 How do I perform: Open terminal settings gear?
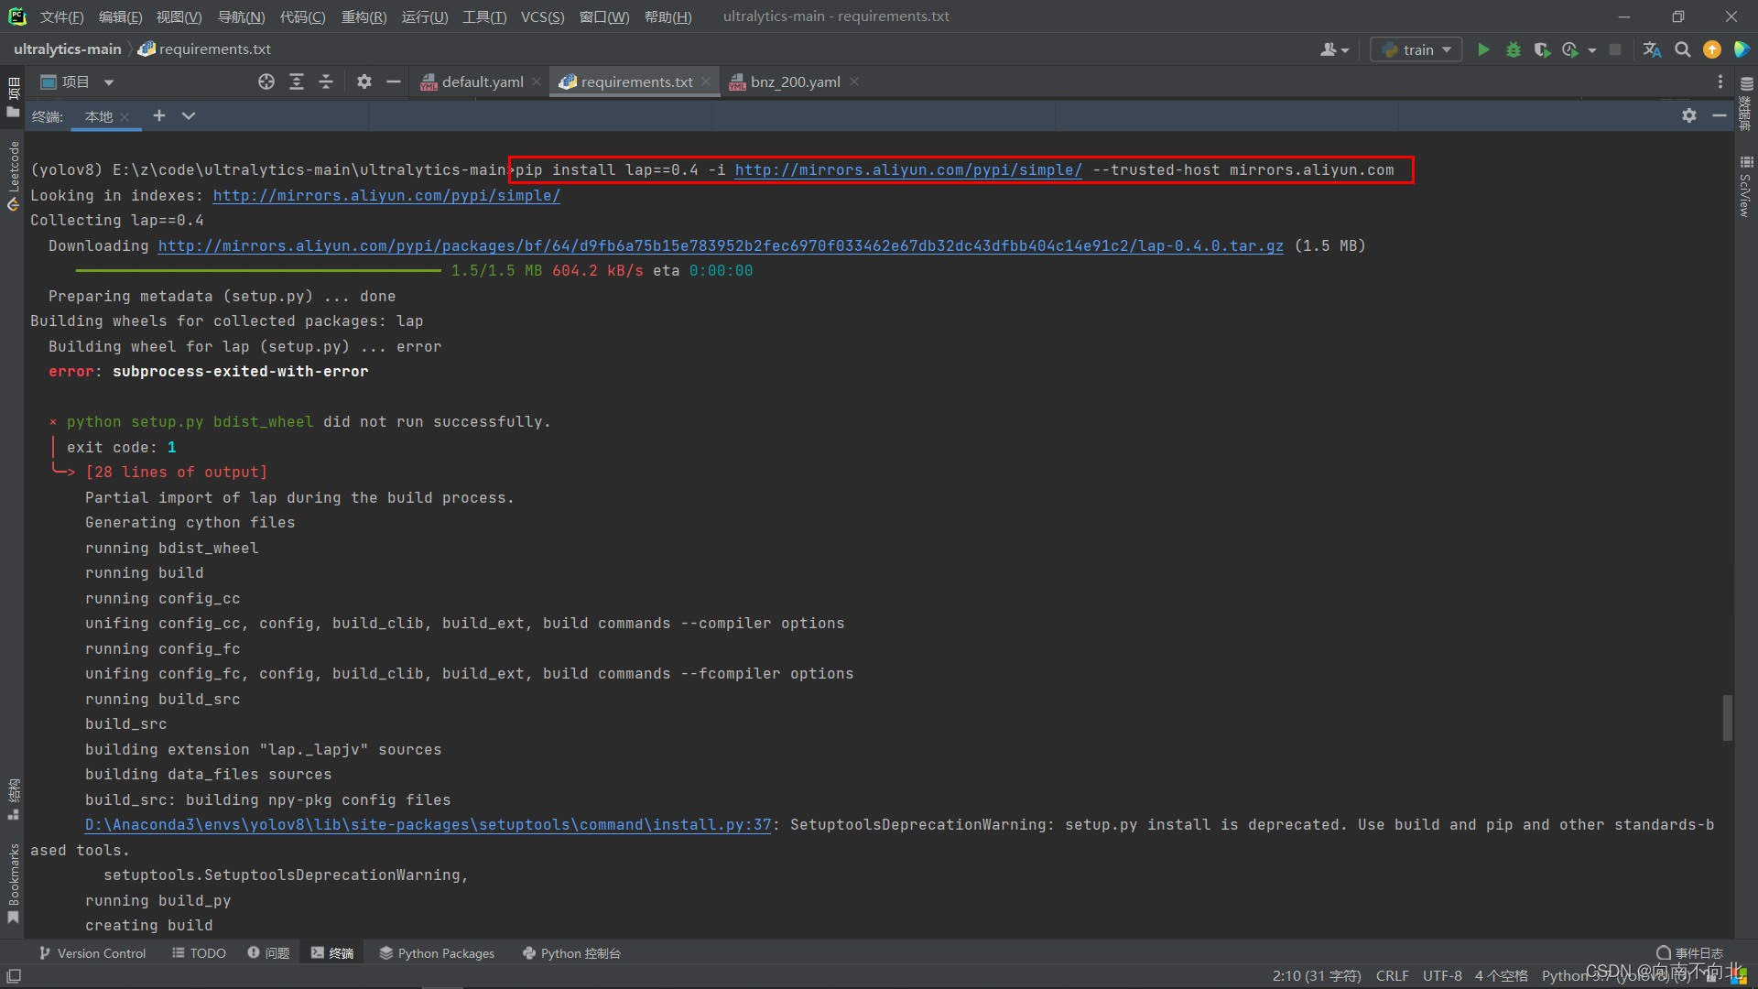point(1689,115)
